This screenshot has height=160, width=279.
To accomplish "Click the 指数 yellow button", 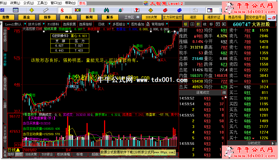I will point(6,17).
